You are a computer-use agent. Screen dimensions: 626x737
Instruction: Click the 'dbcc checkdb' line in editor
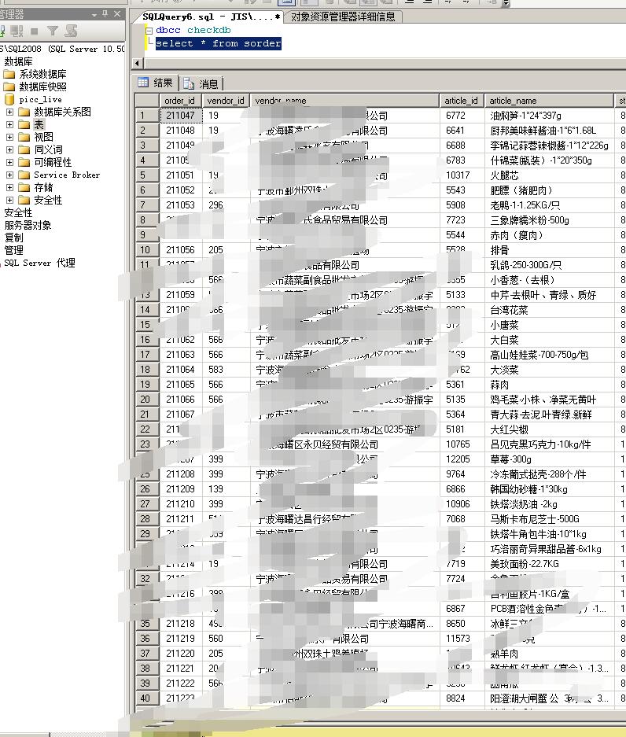pyautogui.click(x=193, y=30)
